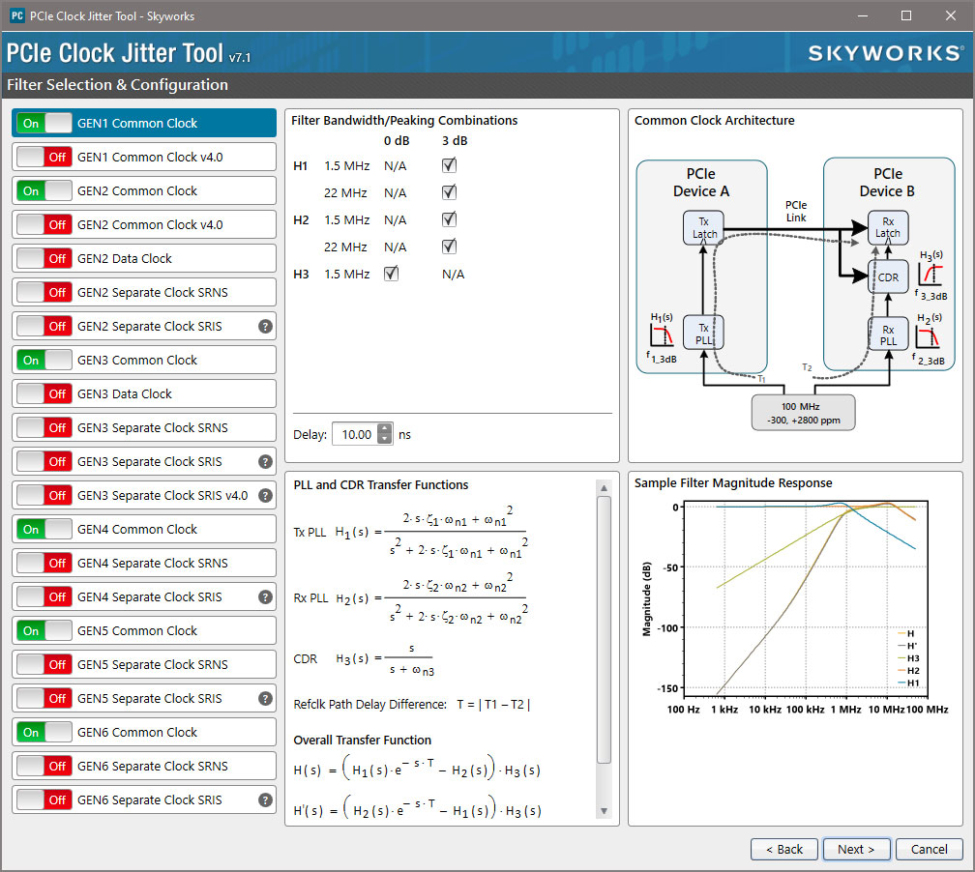Image resolution: width=975 pixels, height=872 pixels.
Task: Show help for GEN6 Separate Clock SRIS
Action: (x=265, y=800)
